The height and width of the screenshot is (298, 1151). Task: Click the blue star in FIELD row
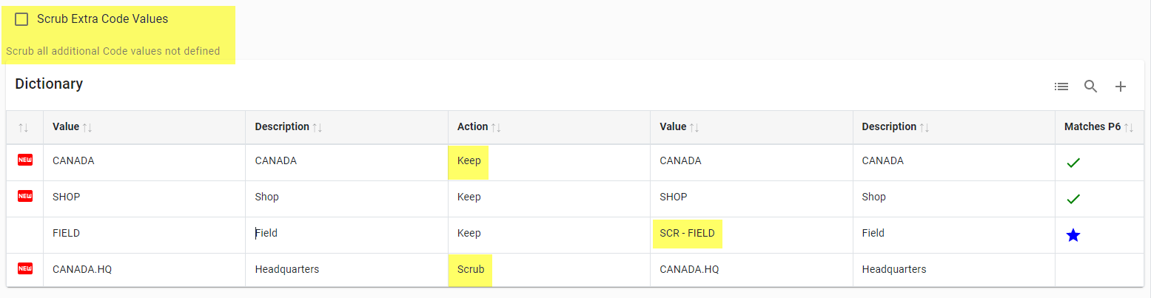click(1073, 235)
